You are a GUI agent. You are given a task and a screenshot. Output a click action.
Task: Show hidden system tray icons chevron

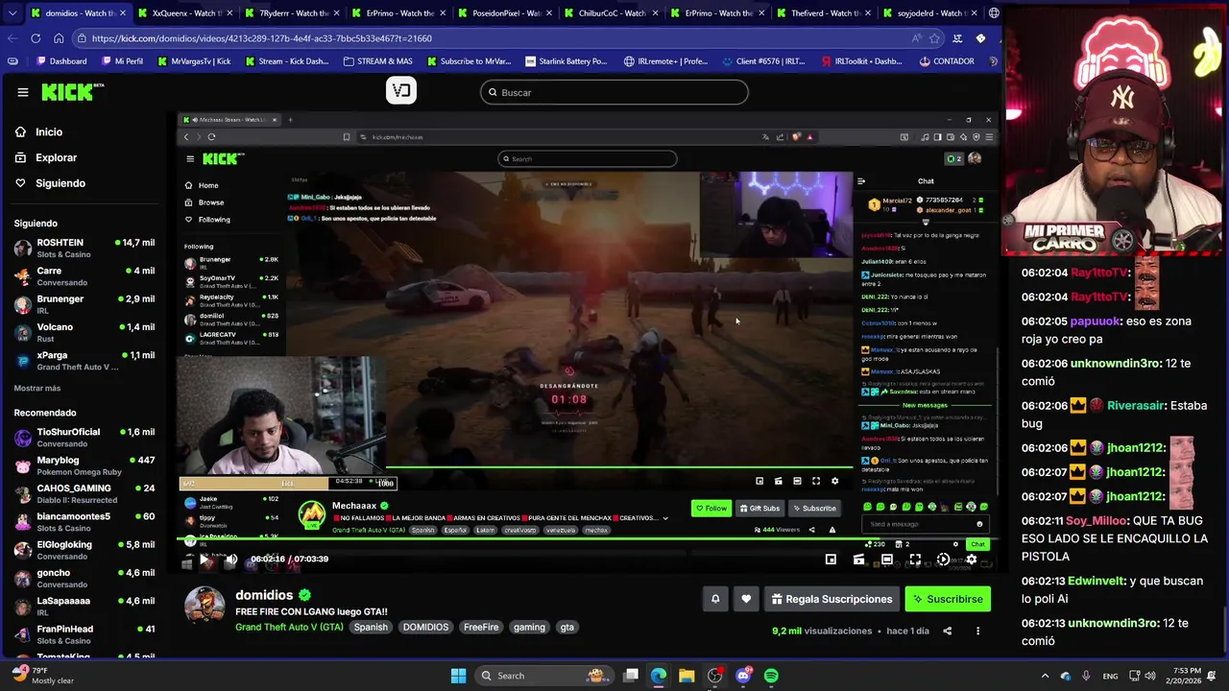point(1046,676)
